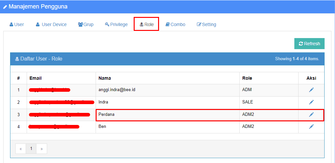The image size is (335, 163).
Task: Open the User tab
Action: click(x=17, y=24)
